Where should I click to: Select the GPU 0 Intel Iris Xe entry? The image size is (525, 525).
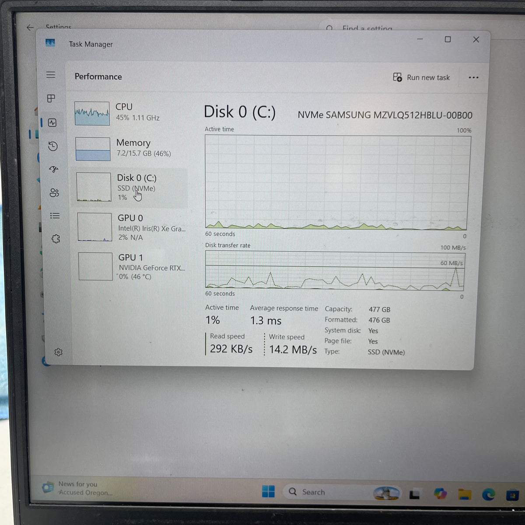click(130, 227)
